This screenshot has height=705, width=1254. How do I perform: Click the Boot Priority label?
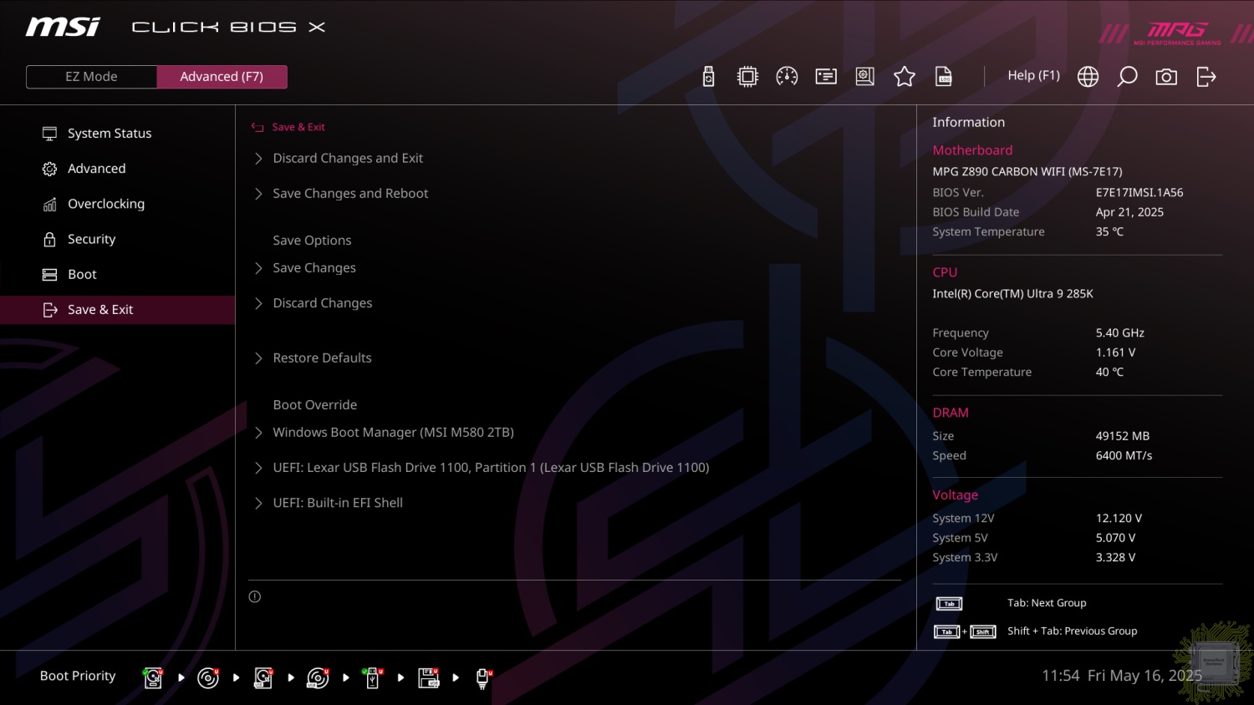point(78,677)
